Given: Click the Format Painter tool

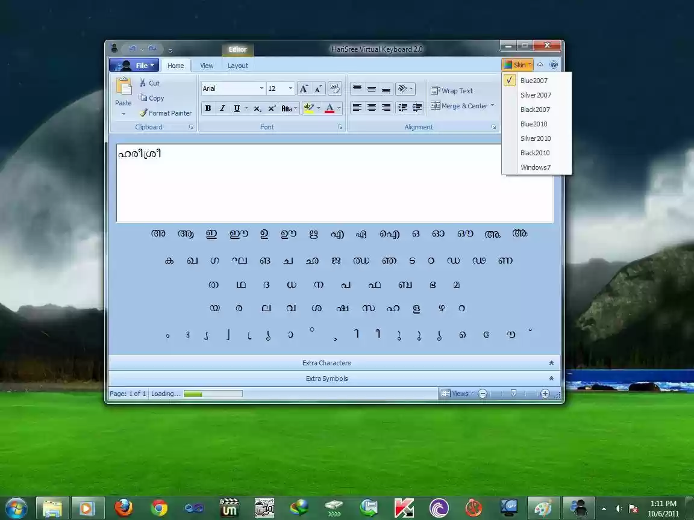Looking at the screenshot, I should click(x=166, y=113).
